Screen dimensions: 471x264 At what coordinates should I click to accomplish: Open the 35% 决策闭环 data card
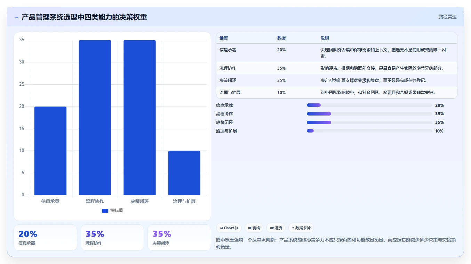179,237
